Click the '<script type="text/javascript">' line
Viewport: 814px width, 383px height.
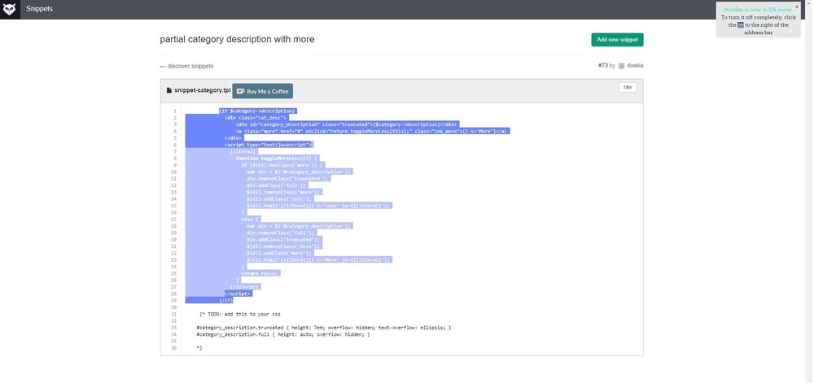pyautogui.click(x=269, y=145)
